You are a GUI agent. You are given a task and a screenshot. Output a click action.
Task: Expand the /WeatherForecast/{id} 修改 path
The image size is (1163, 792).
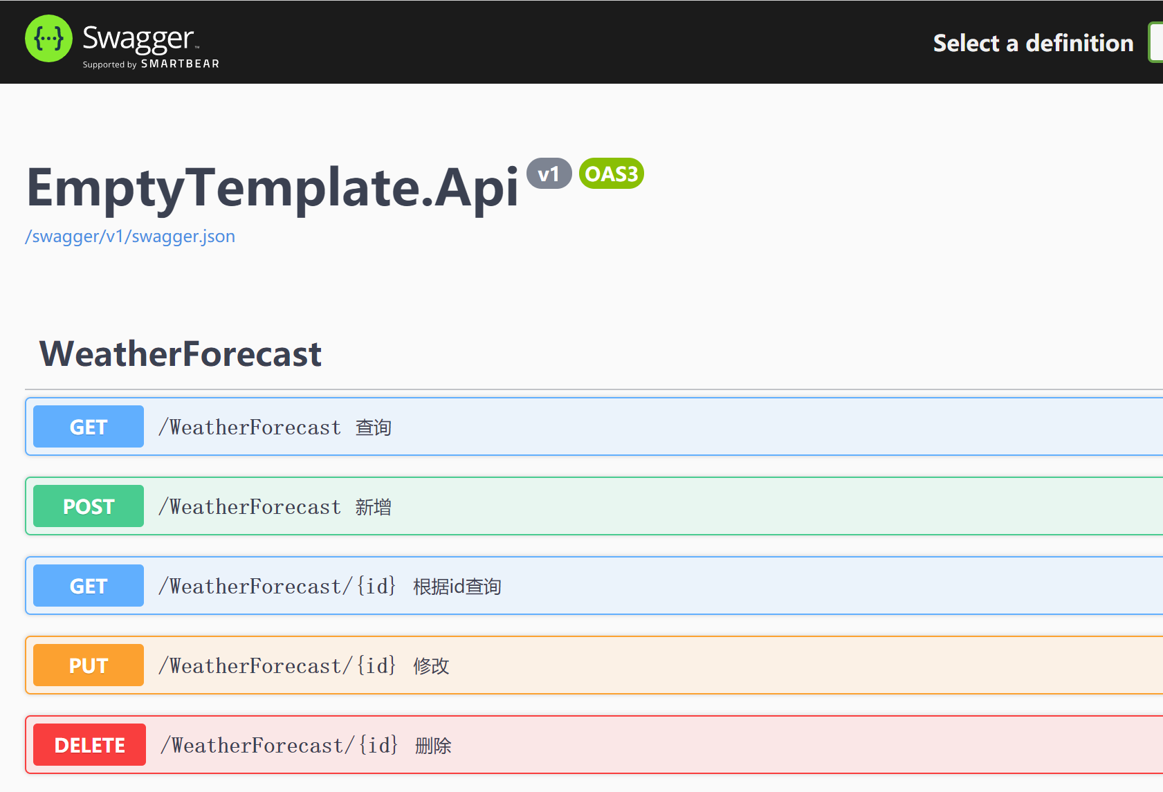click(277, 666)
